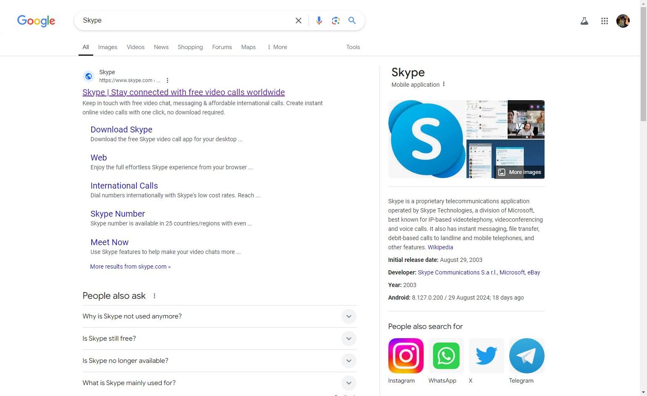The width and height of the screenshot is (647, 396).
Task: Open the Meet Now sitelink
Action: [110, 242]
